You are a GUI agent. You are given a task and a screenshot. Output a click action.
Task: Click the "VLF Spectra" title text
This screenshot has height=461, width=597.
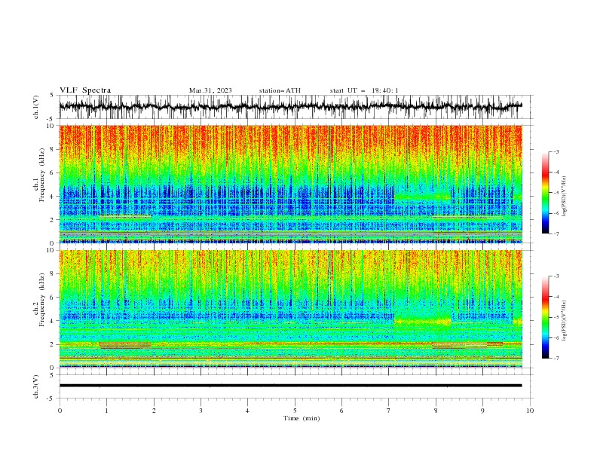(85, 90)
